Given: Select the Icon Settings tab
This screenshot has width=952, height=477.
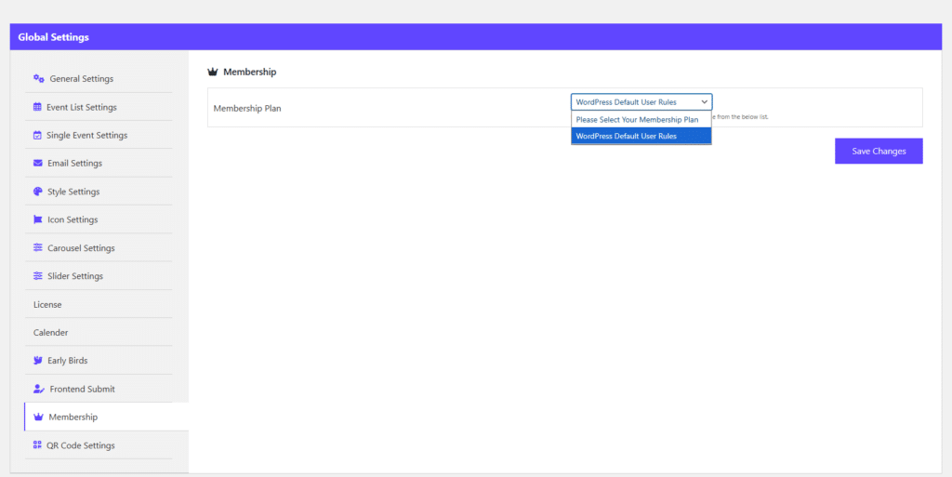Looking at the screenshot, I should 99,219.
